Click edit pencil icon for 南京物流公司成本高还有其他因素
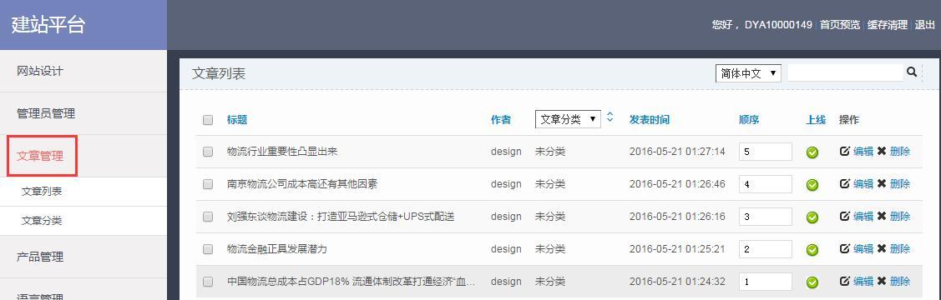 click(844, 184)
